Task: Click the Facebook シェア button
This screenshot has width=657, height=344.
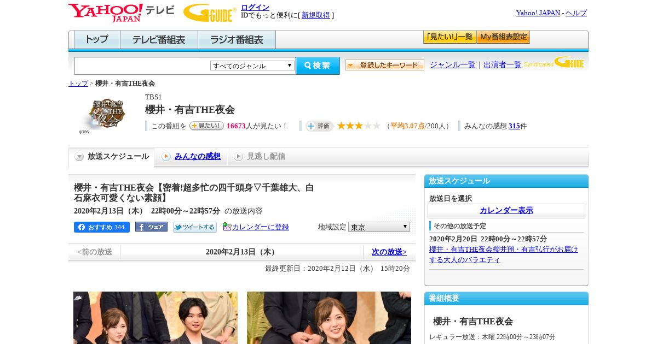Action: (151, 227)
